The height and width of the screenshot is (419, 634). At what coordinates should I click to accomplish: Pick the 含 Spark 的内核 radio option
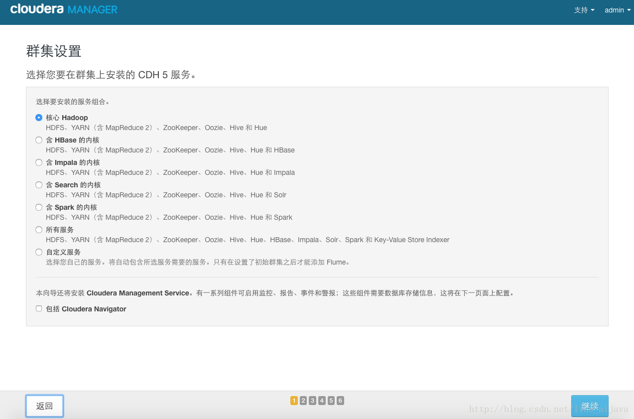click(39, 207)
